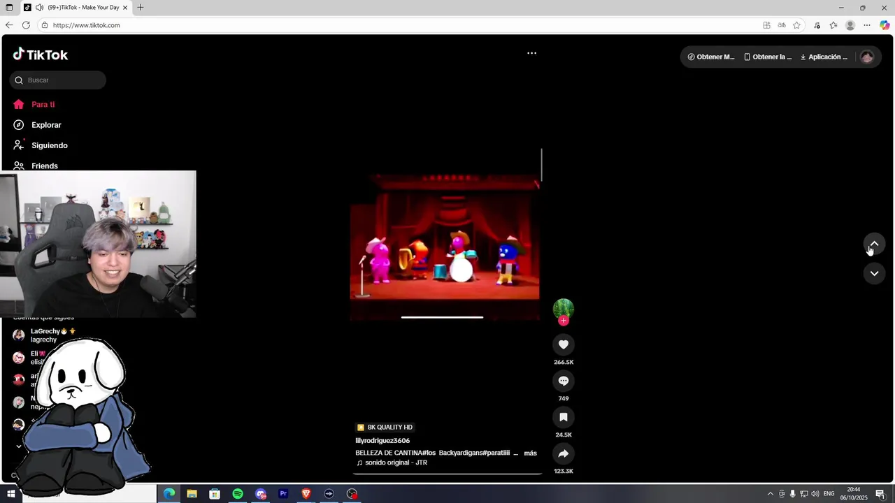Open a new browser tab with plus
The image size is (895, 503).
pos(141,8)
